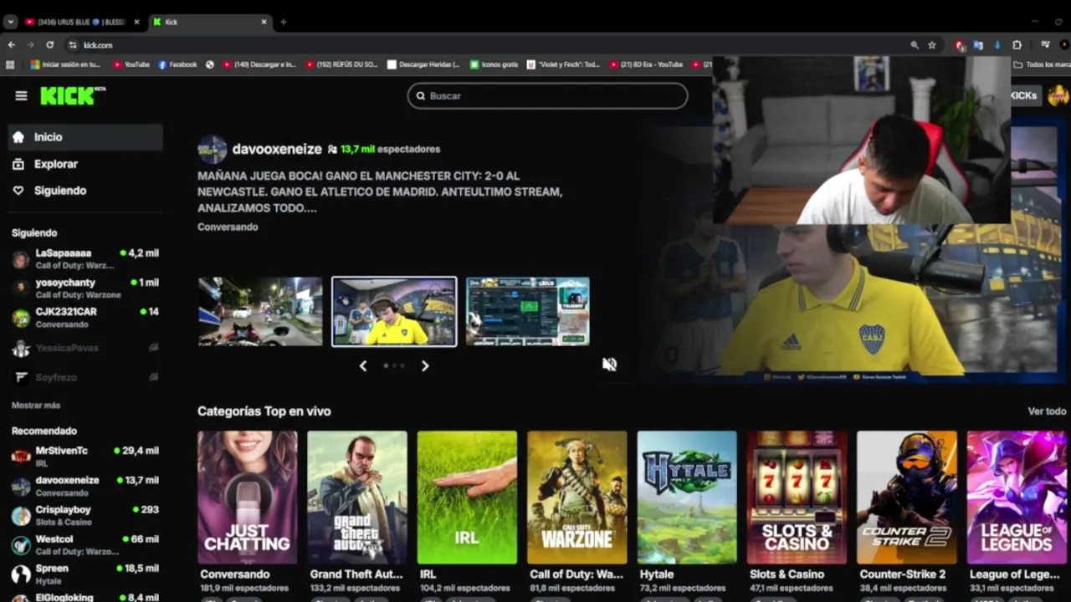The width and height of the screenshot is (1071, 602).
Task: Open the yosoychanty followed channel
Action: [85, 288]
